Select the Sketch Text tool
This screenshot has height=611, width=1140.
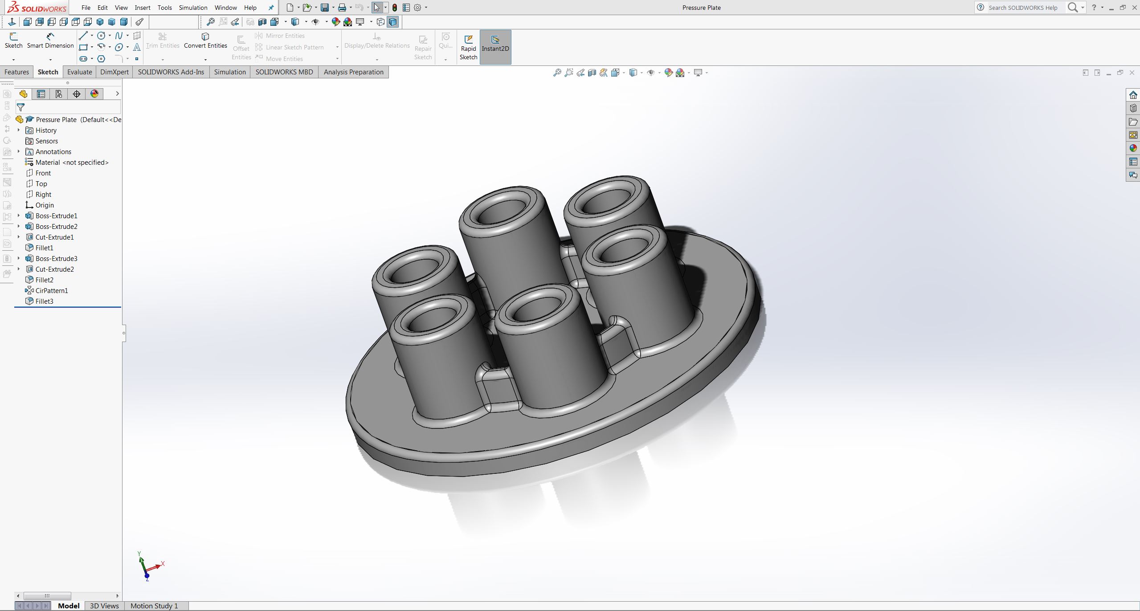click(137, 47)
